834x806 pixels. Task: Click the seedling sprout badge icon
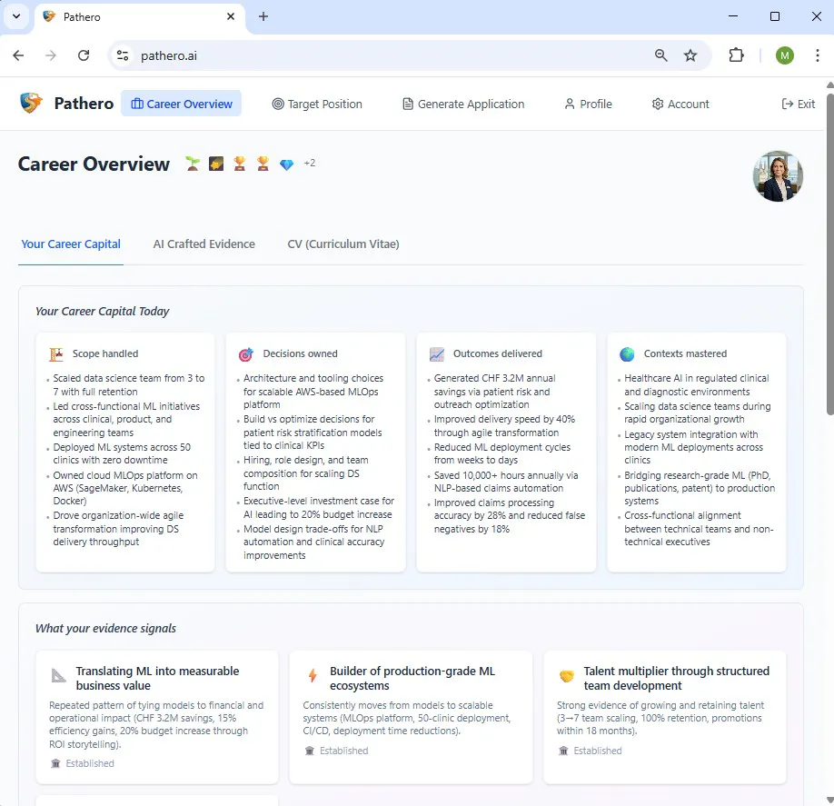193,164
